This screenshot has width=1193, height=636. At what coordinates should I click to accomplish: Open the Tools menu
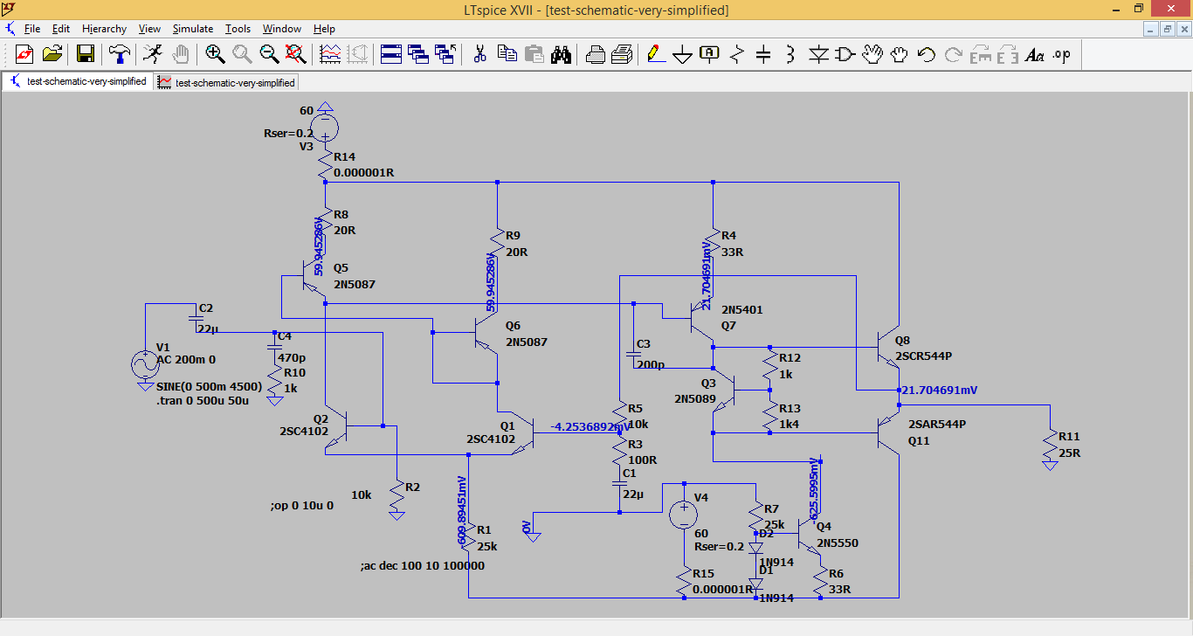click(238, 29)
